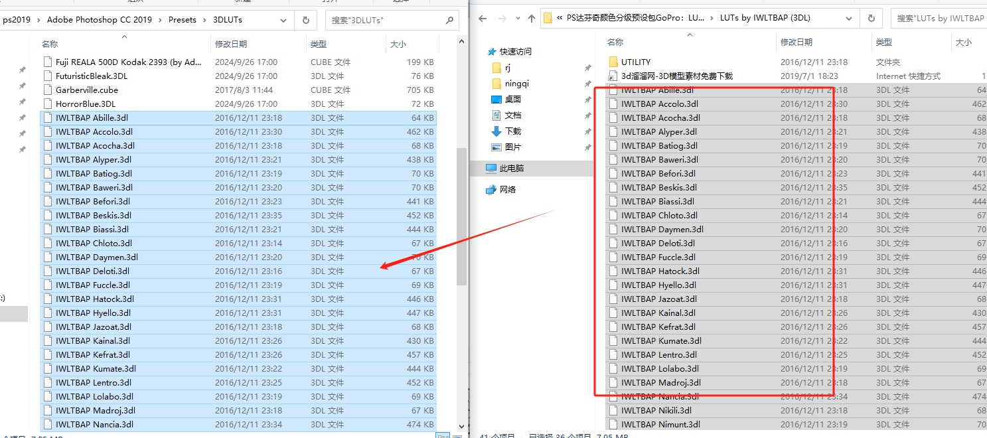Image resolution: width=987 pixels, height=438 pixels.
Task: Sort right window by 修改日期 column
Action: (797, 42)
